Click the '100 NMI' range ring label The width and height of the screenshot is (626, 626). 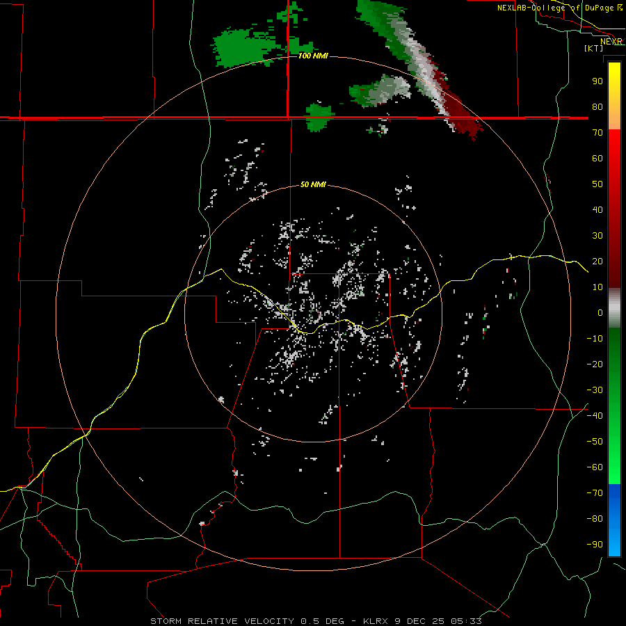pos(313,56)
